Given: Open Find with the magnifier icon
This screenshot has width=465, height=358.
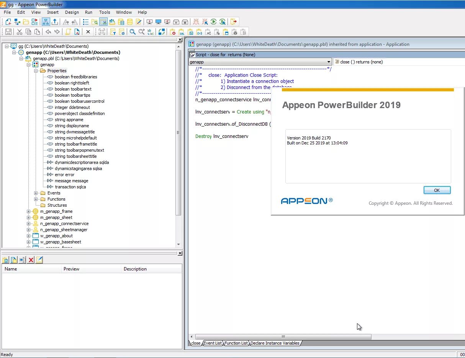Looking at the screenshot, I should click(133, 32).
